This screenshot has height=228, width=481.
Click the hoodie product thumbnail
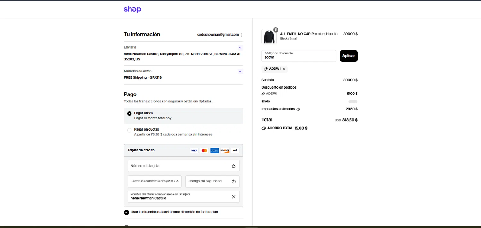coord(269,37)
